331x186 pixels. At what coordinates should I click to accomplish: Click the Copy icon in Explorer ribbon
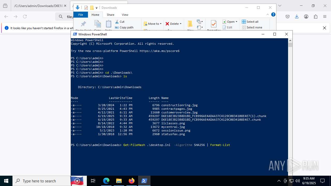tap(98, 24)
